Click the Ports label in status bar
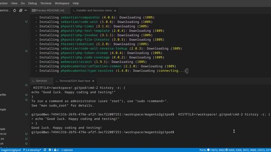271x152 pixels. (x=203, y=150)
